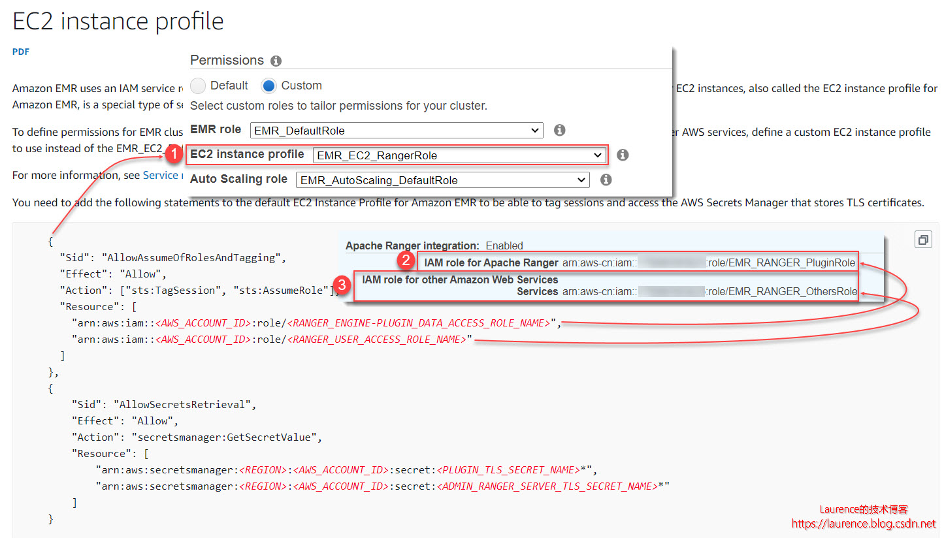944x538 pixels.
Task: Click the EMR_RANGER_OthersRole ARN text
Action: coord(709,292)
